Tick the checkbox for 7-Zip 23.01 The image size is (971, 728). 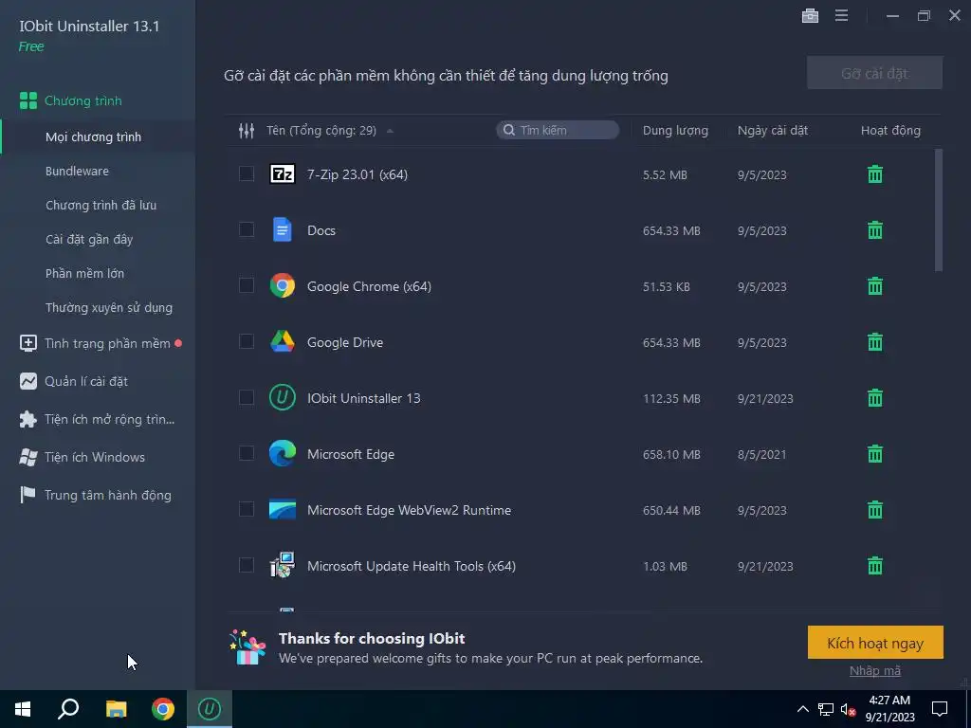click(247, 174)
